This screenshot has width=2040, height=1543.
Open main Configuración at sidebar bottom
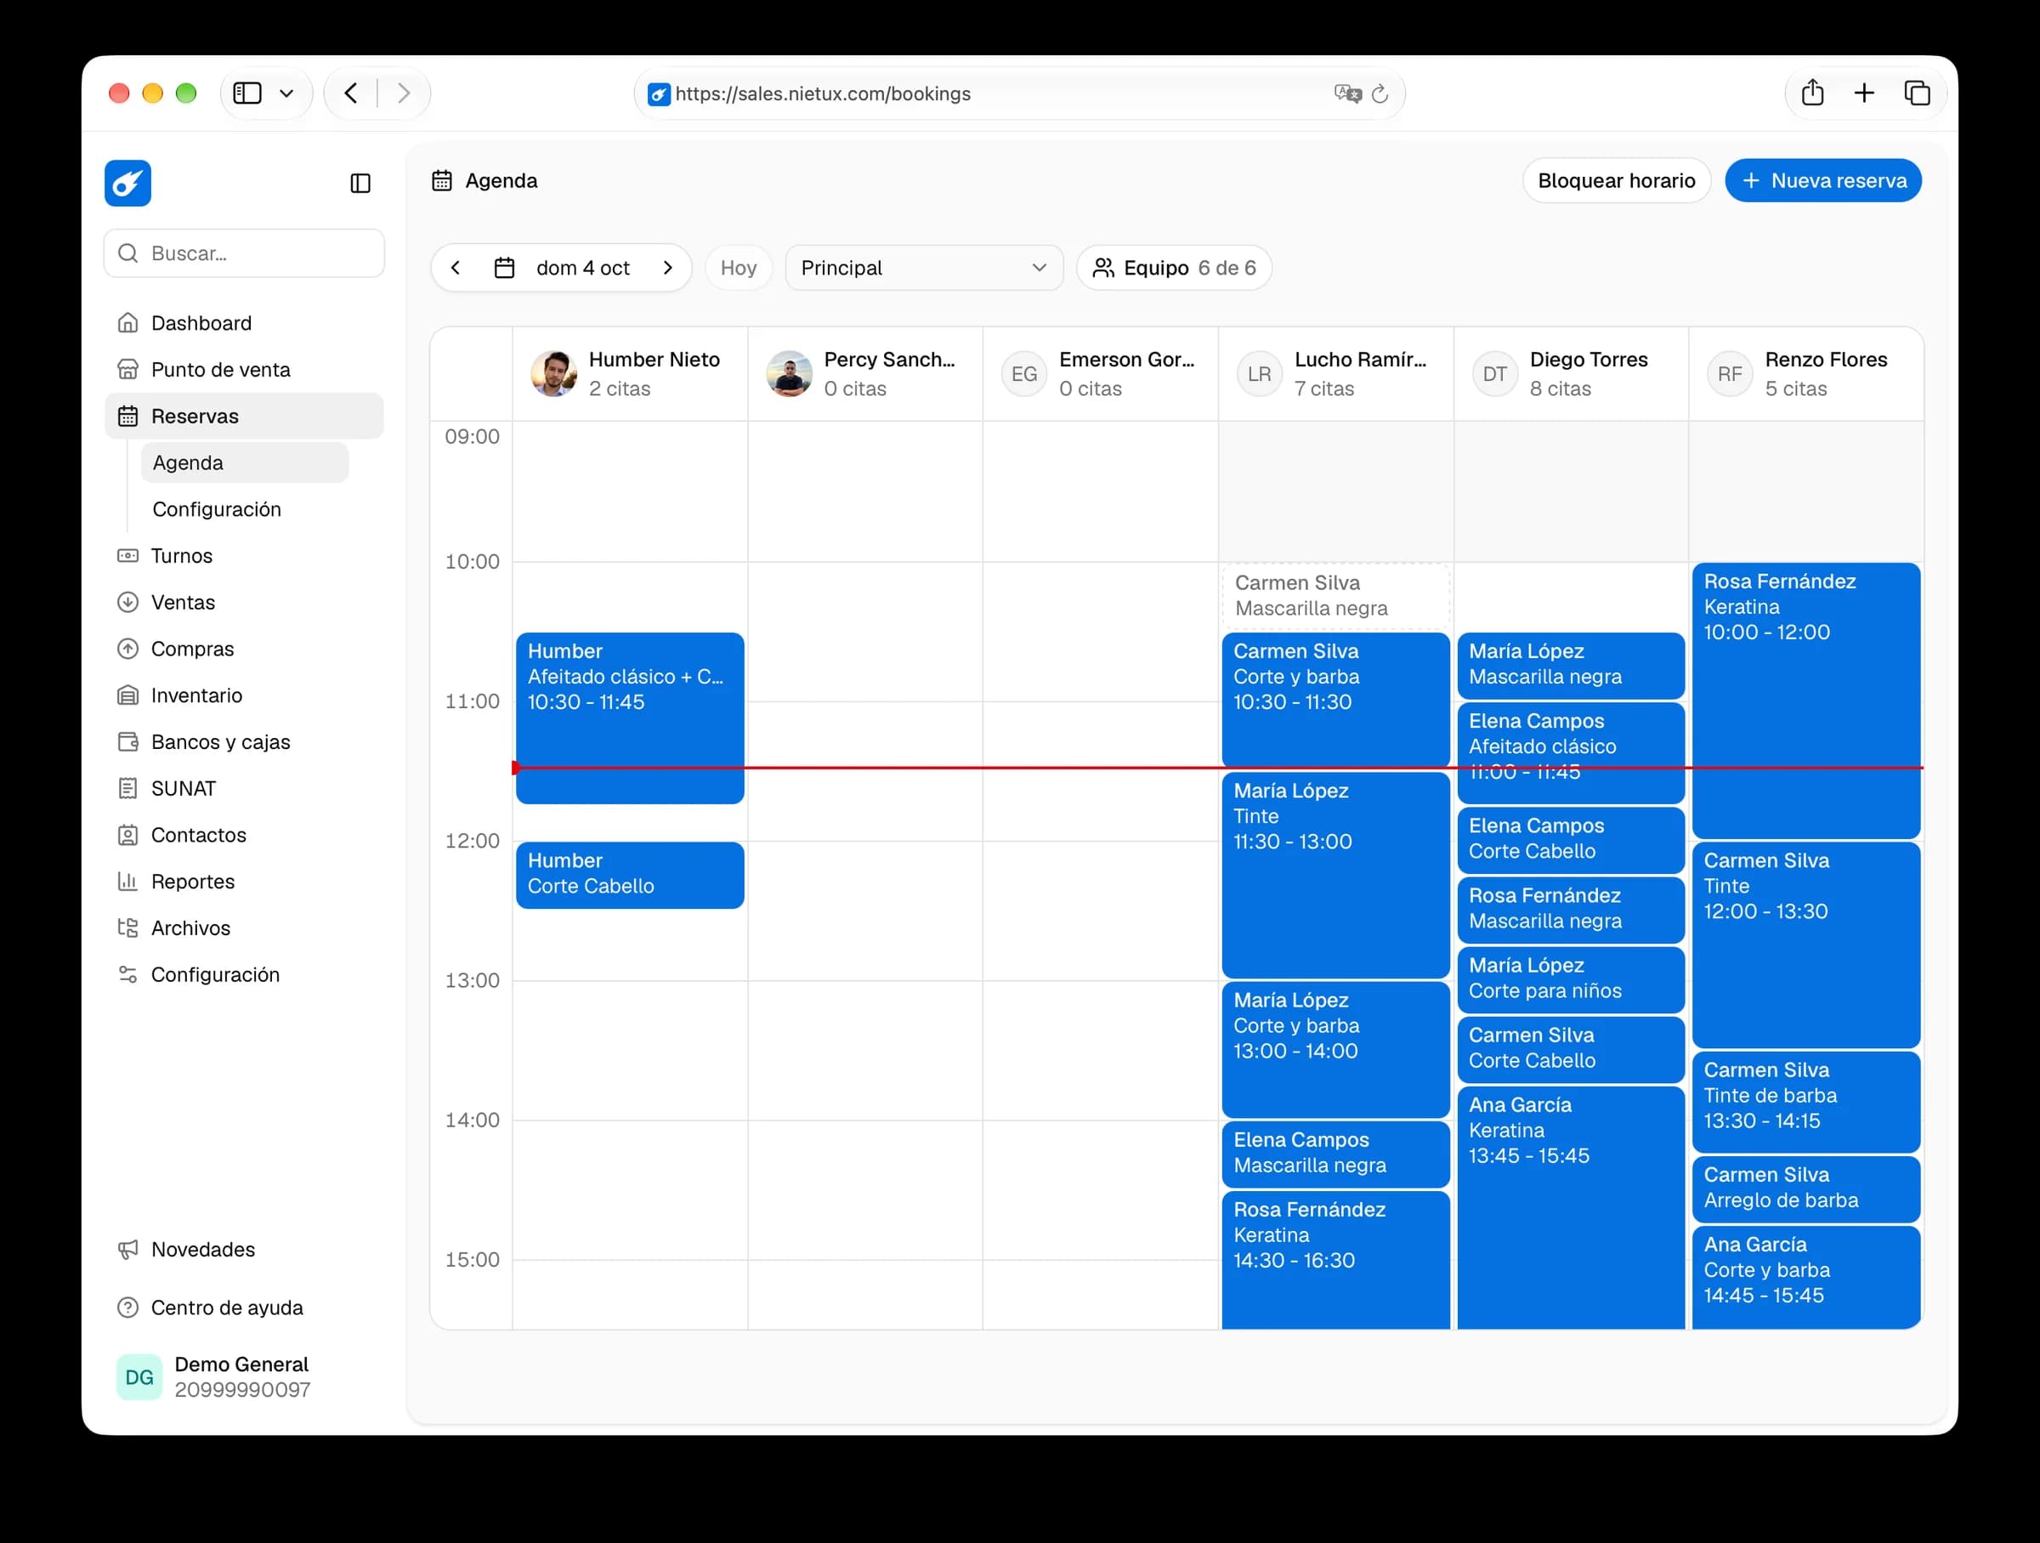coord(245,975)
